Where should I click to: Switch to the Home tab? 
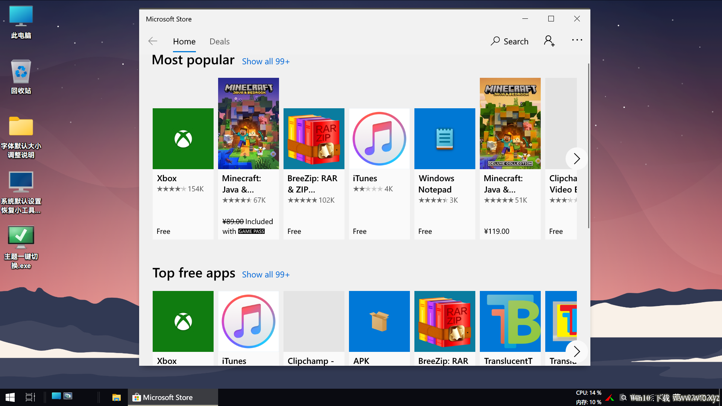184,41
